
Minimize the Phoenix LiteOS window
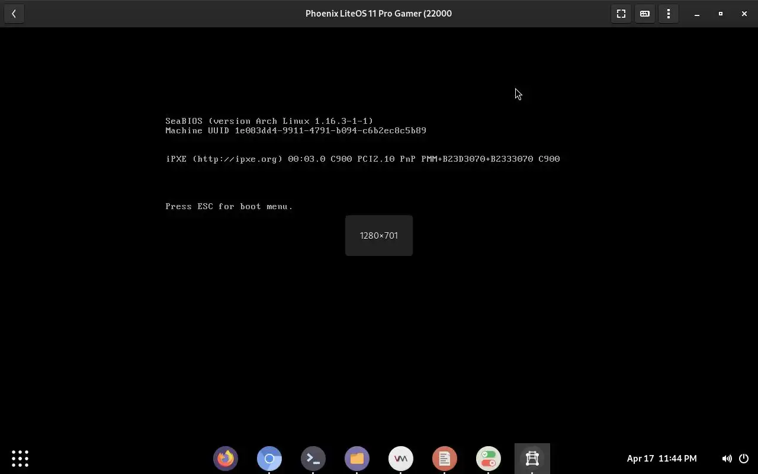pos(697,14)
